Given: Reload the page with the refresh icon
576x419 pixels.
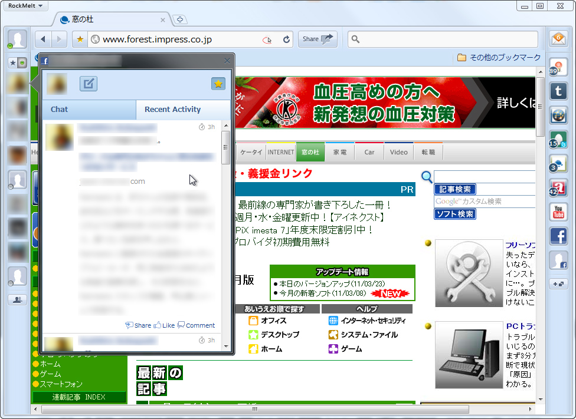Looking at the screenshot, I should [286, 39].
